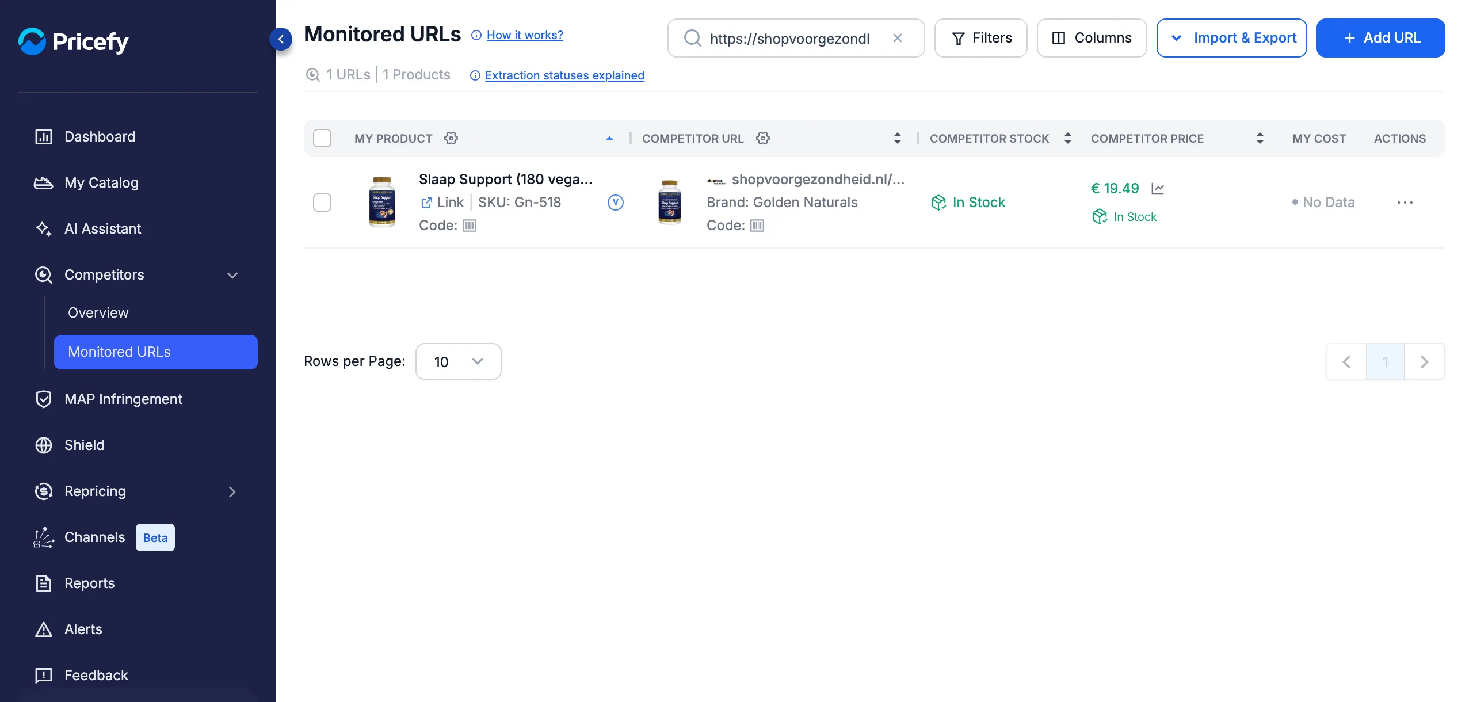Image resolution: width=1473 pixels, height=702 pixels.
Task: Select the Slaap Support row checkbox
Action: [322, 203]
